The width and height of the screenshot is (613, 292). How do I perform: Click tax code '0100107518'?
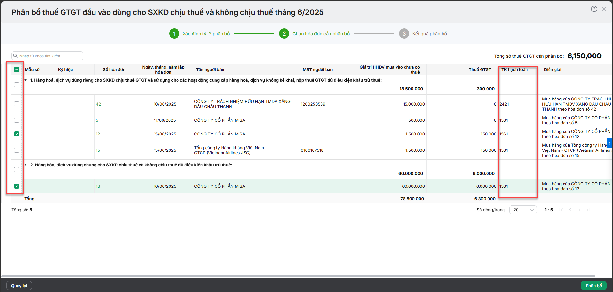pos(312,150)
